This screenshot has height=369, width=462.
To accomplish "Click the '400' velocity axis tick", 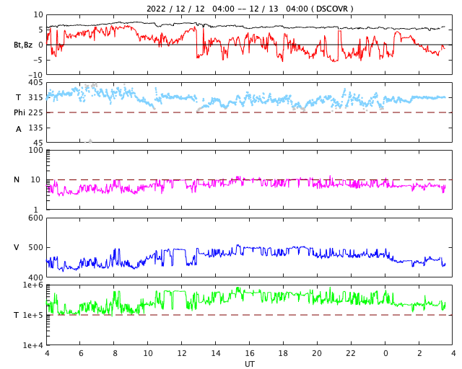I will [35, 277].
